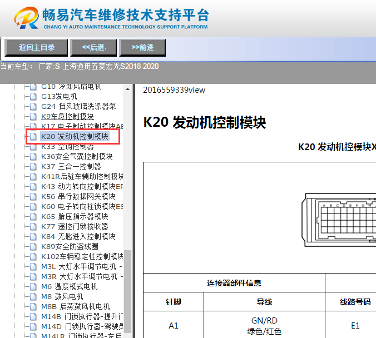Click the tree panel scrollbar thumb

(x=127, y=291)
